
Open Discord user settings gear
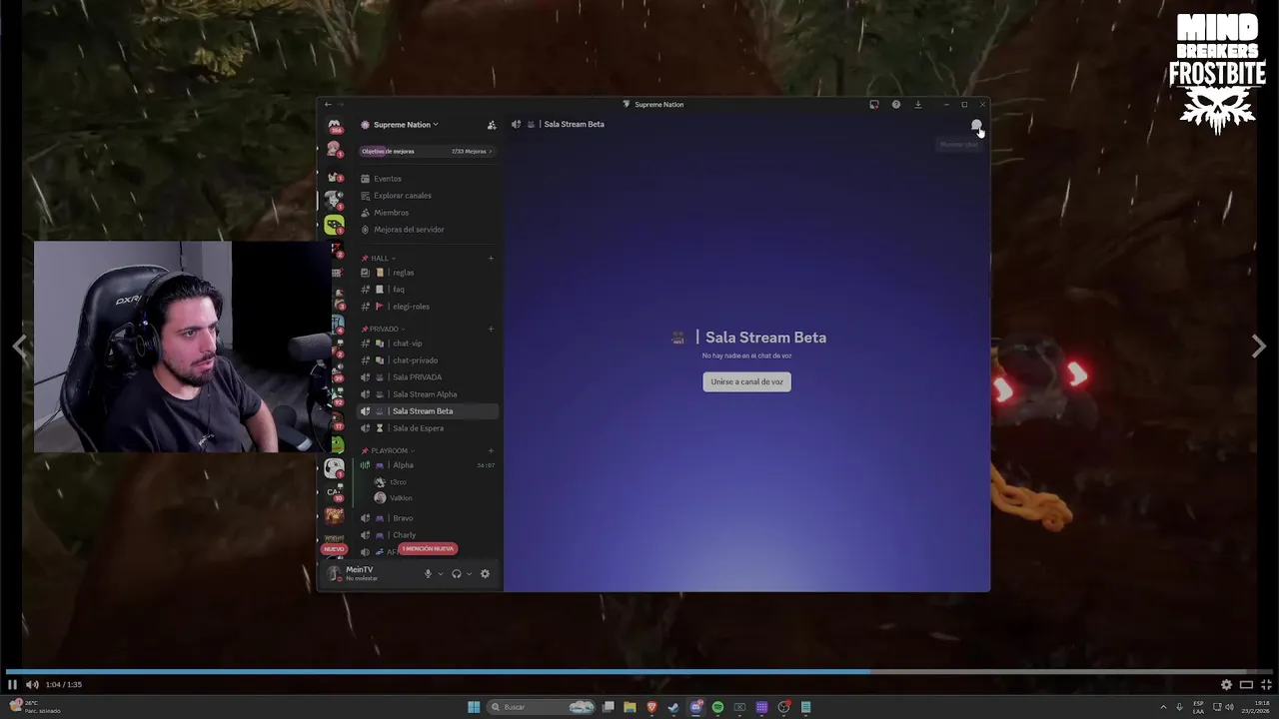[486, 574]
